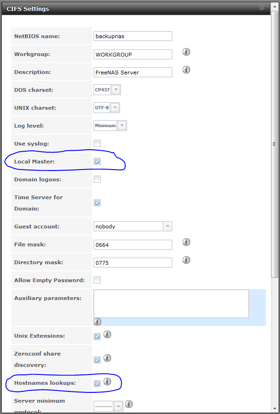Enable the Use syslog checkbox
The height and width of the screenshot is (414, 280).
coord(97,143)
